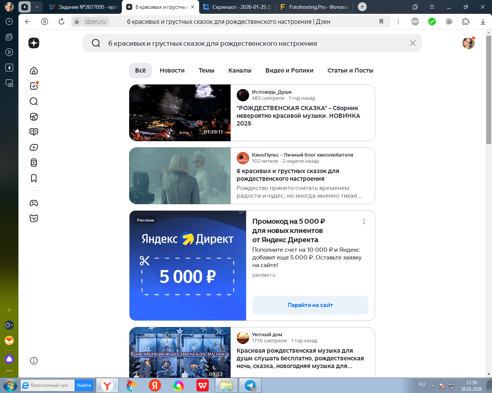Open the ABP ad blocker extension
Viewport: 492px width, 393px height.
pos(415,21)
